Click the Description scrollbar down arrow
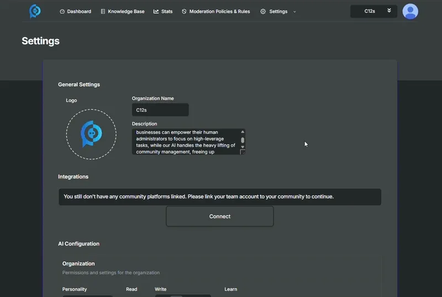Screen dimensions: 442x297 pyautogui.click(x=243, y=147)
